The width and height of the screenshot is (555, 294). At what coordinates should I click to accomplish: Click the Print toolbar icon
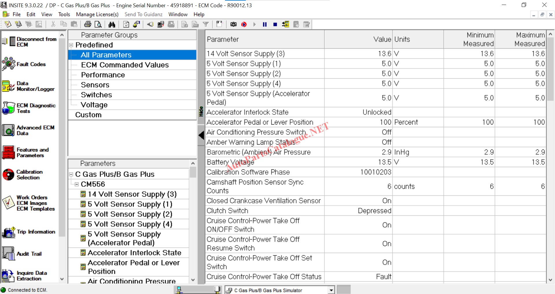click(x=87, y=24)
